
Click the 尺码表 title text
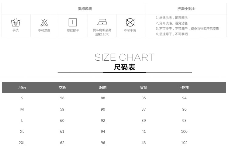[124, 67]
